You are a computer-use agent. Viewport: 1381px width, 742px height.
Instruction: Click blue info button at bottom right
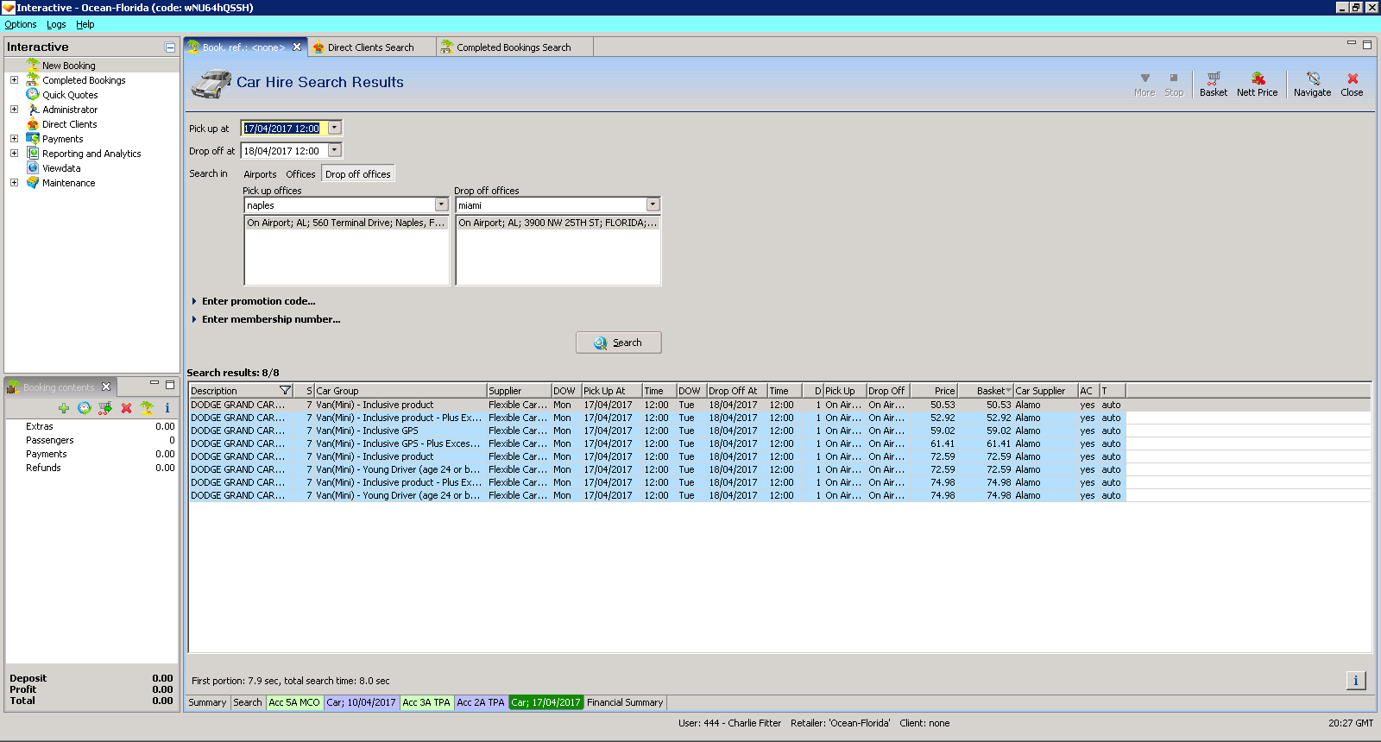coord(1355,681)
